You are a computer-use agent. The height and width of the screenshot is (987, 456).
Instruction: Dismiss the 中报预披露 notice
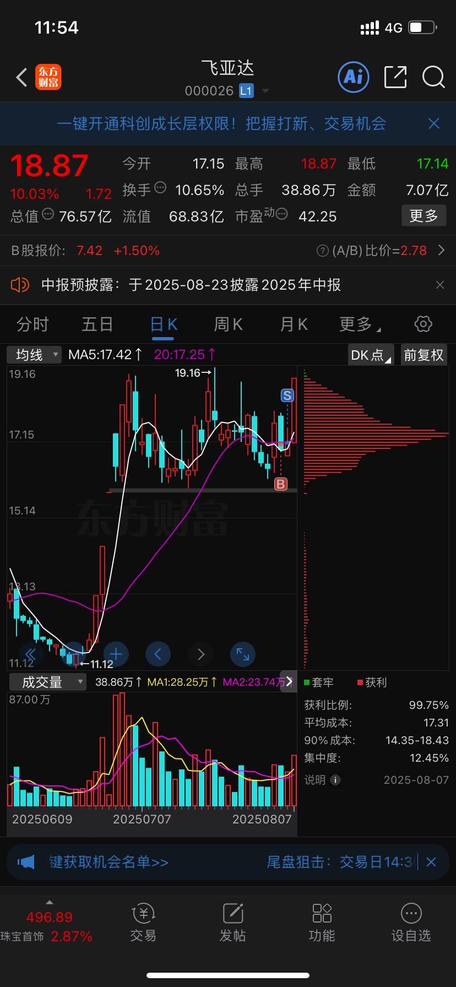click(x=440, y=285)
